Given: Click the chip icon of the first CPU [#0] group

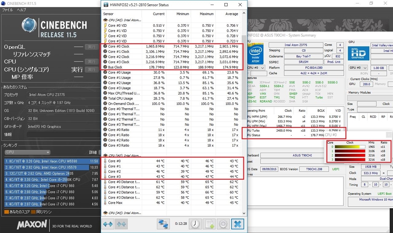Looking at the screenshot, I should [106, 20].
